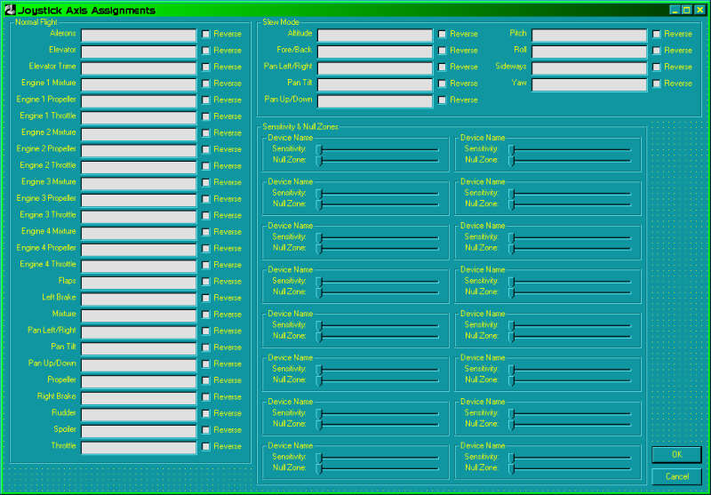Focus the Roll axis field
Screen dimensions: 711x495
point(589,52)
